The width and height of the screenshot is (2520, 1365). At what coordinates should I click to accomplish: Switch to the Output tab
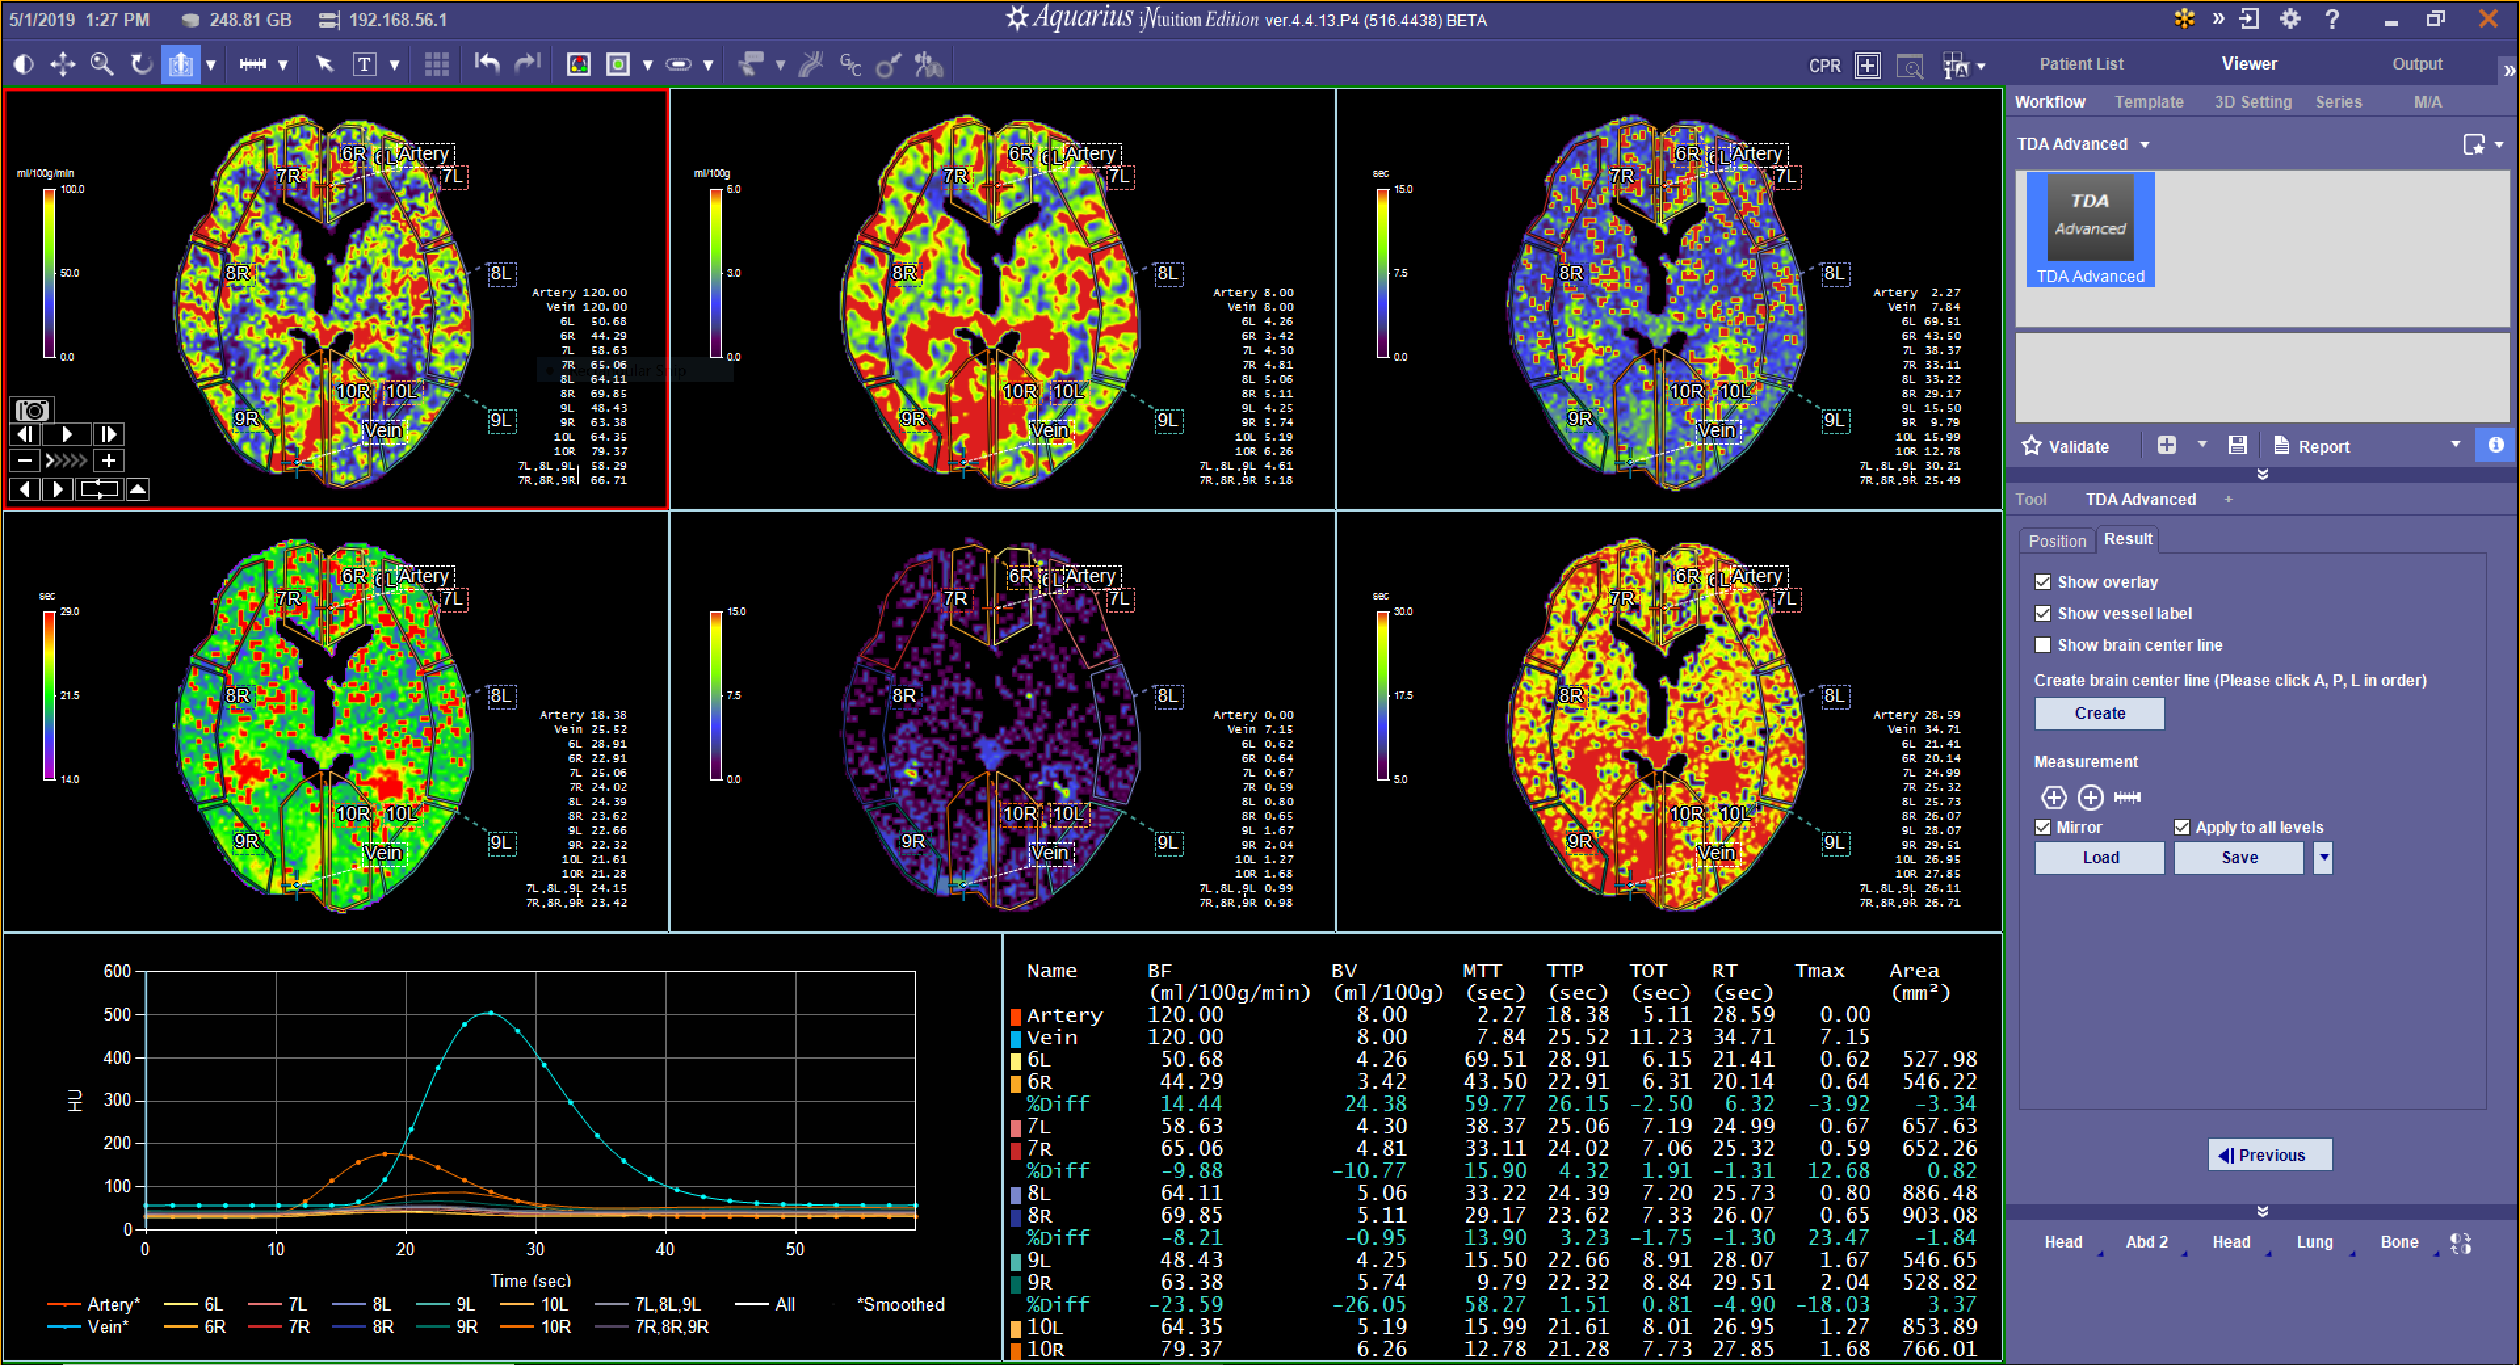click(x=2416, y=64)
